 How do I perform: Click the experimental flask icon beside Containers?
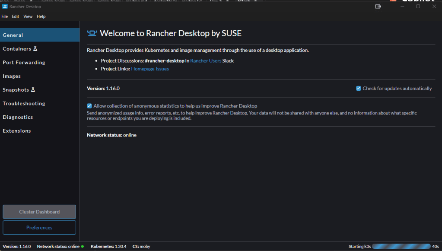click(x=35, y=49)
